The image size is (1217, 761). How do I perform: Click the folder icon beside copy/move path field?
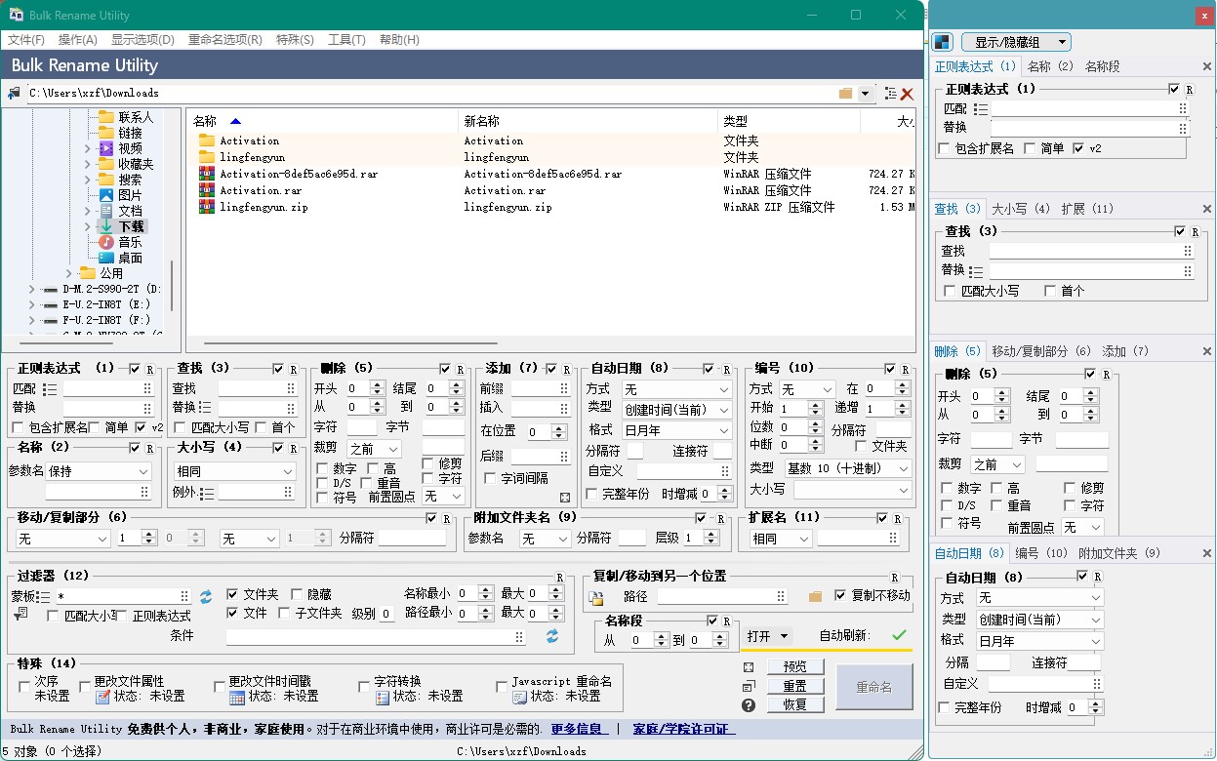coord(816,596)
